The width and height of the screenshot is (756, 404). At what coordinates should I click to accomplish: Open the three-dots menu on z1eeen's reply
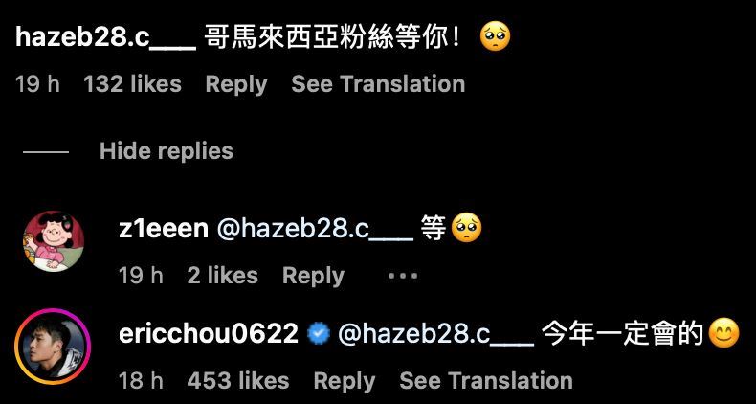pos(403,277)
